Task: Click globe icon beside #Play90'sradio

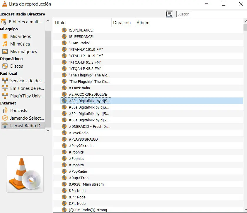Action: click(x=64, y=146)
